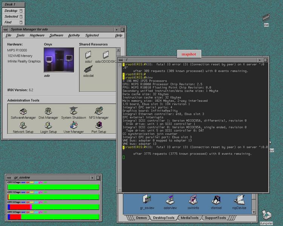Switch to the Demos tab
283x226 pixels.
pyautogui.click(x=141, y=218)
